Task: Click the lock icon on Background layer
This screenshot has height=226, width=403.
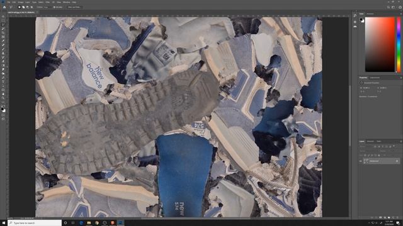Action: [x=397, y=161]
